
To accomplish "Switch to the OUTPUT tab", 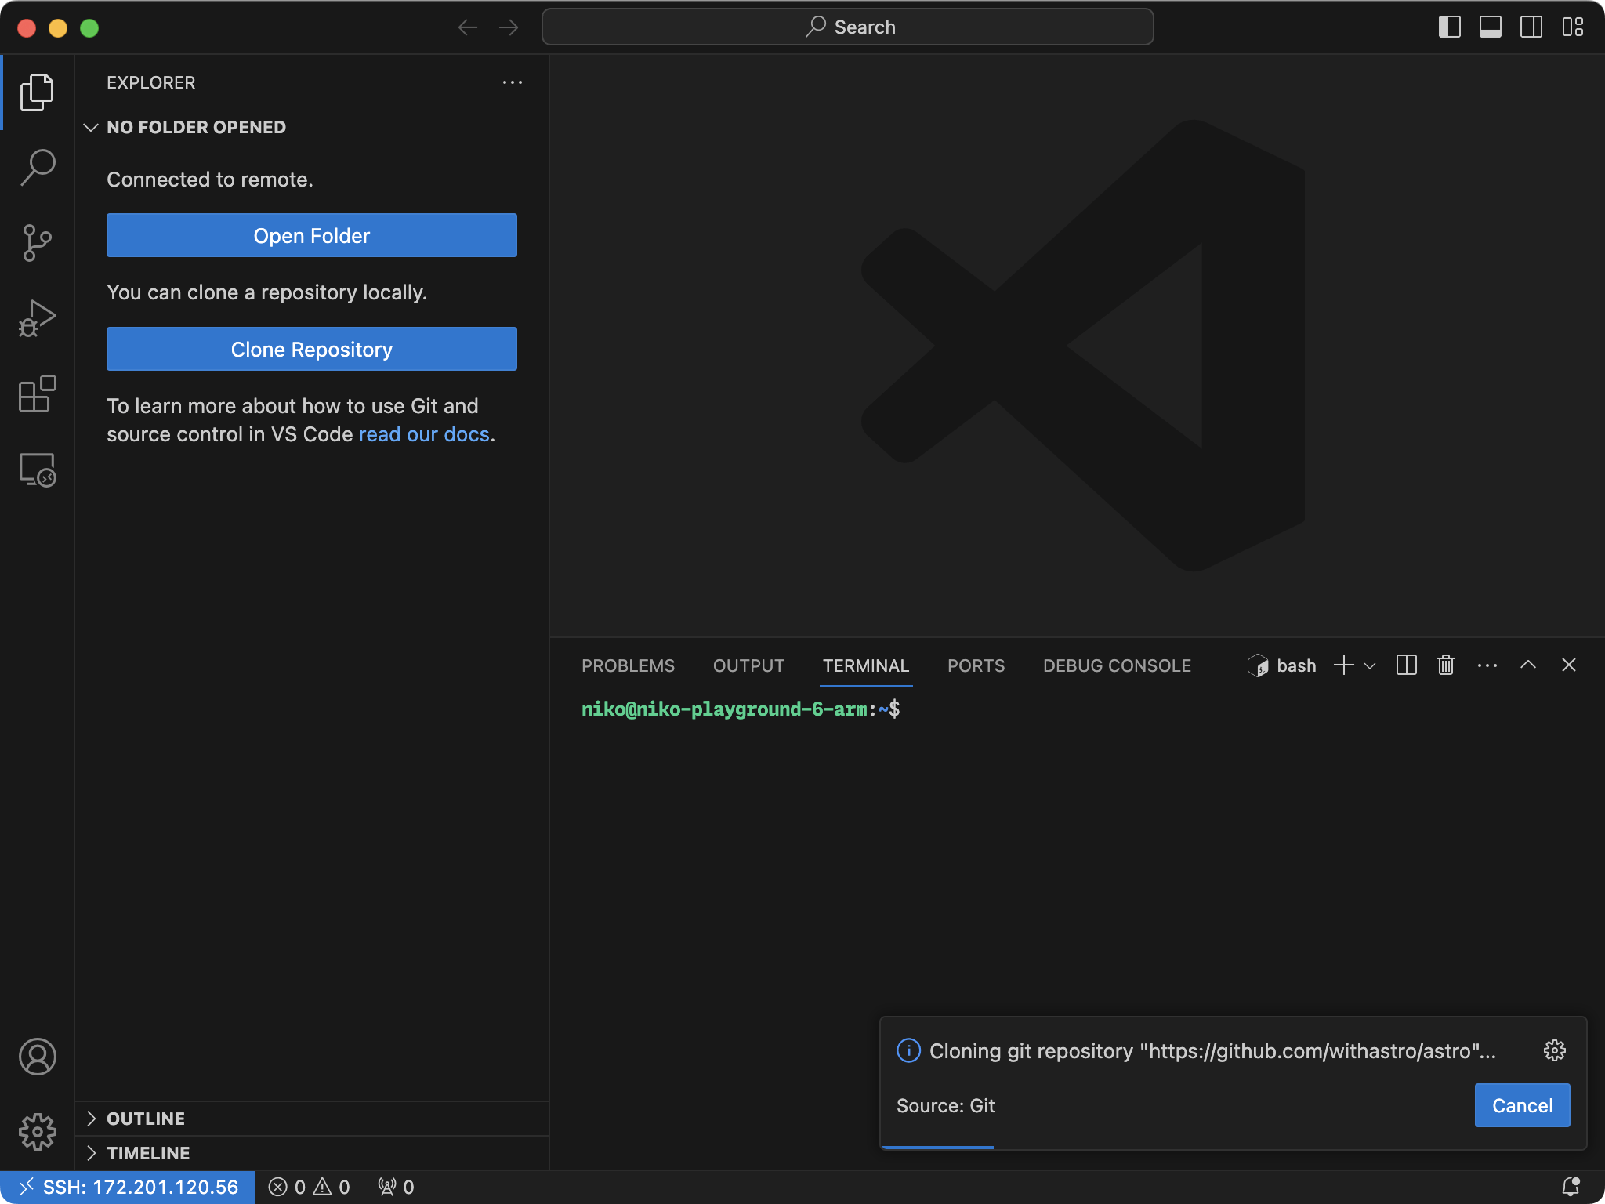I will coord(748,665).
